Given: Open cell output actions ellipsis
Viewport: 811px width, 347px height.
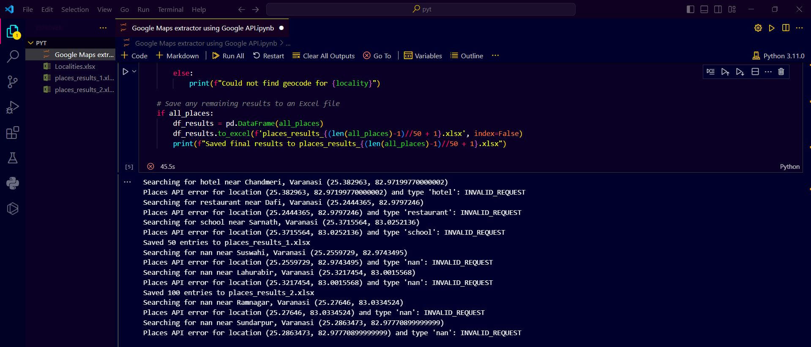Looking at the screenshot, I should pyautogui.click(x=127, y=182).
